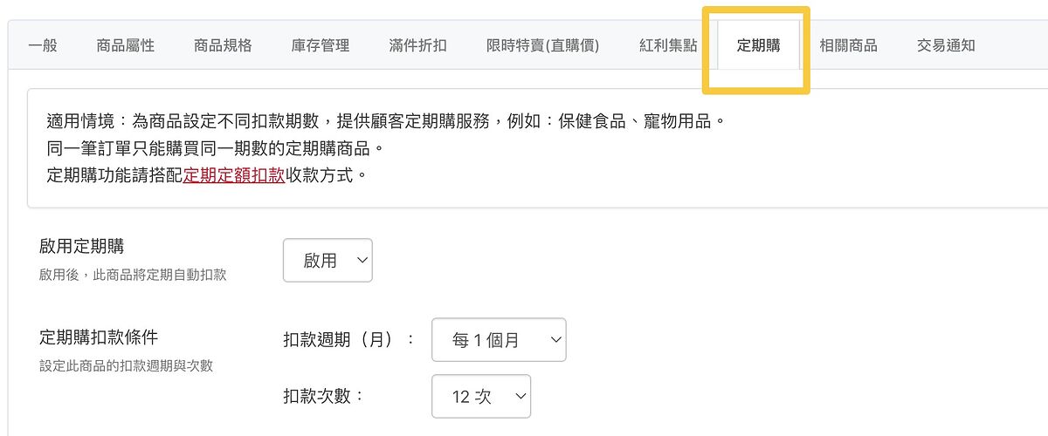Viewport: 1048px width, 436px height.
Task: Click the 設定此商品的扣款週期與次數 helper text
Action: pos(126,366)
